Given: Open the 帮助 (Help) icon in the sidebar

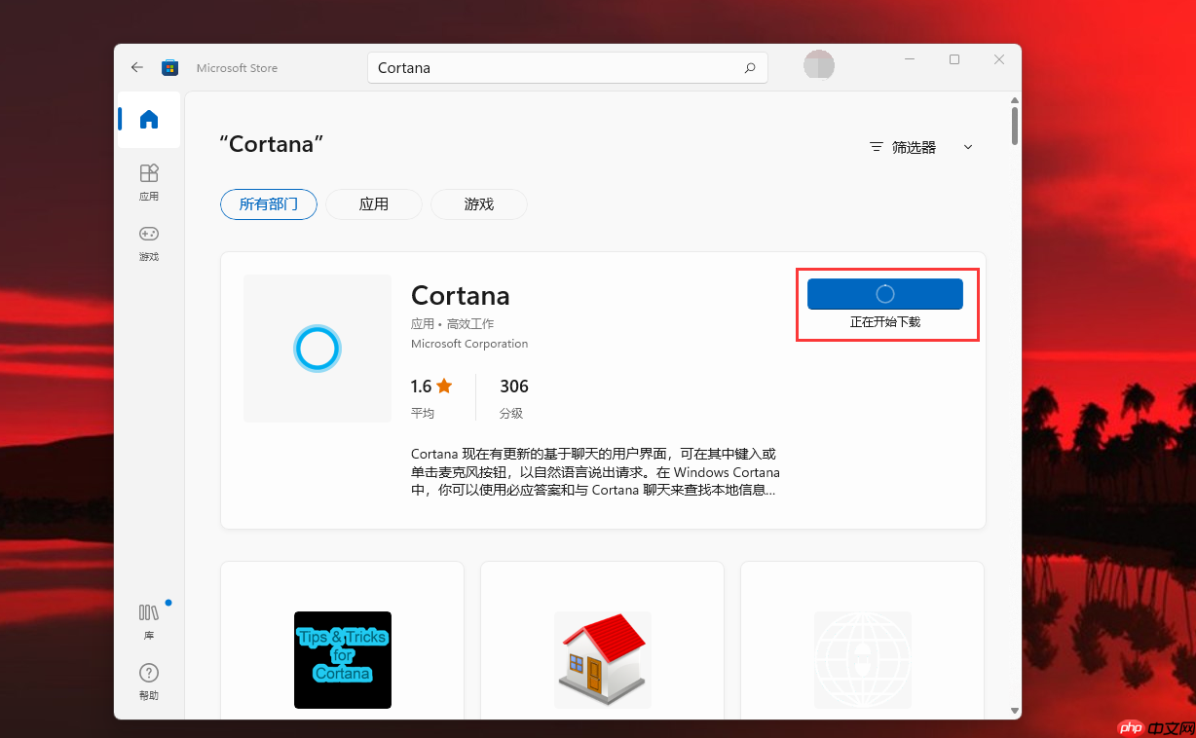Looking at the screenshot, I should pyautogui.click(x=148, y=681).
